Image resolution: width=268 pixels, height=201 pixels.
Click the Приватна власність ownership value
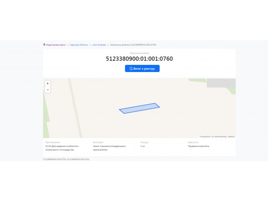pos(198,146)
